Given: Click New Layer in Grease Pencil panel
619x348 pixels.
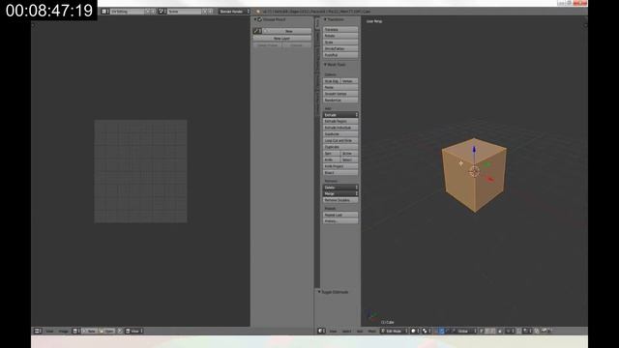Looking at the screenshot, I should (x=281, y=39).
